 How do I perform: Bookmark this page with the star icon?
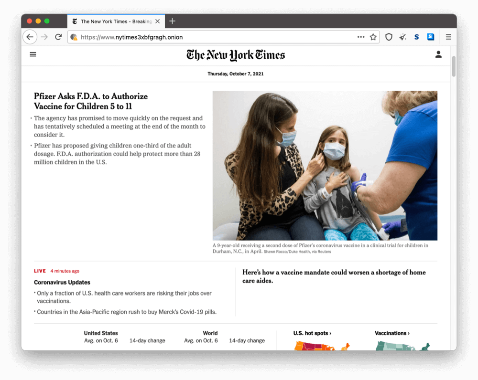pyautogui.click(x=372, y=37)
